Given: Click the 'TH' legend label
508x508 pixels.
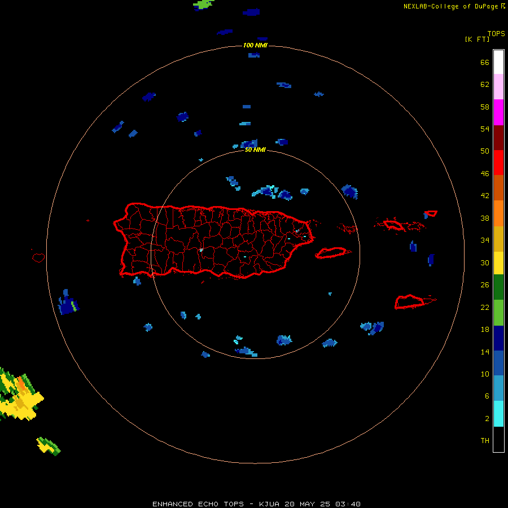Looking at the screenshot, I should [x=485, y=441].
